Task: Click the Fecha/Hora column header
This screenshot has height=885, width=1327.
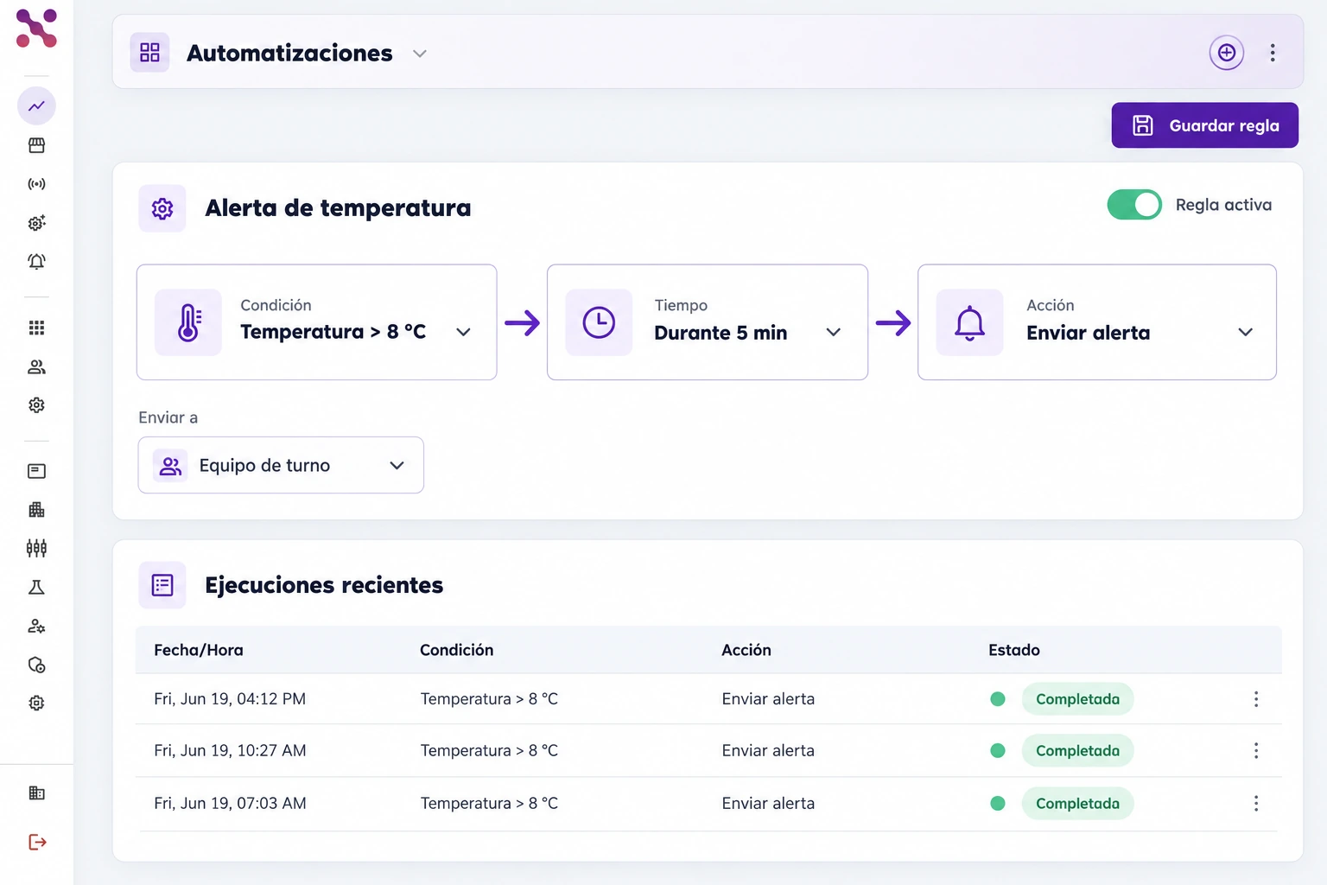Action: 199,650
